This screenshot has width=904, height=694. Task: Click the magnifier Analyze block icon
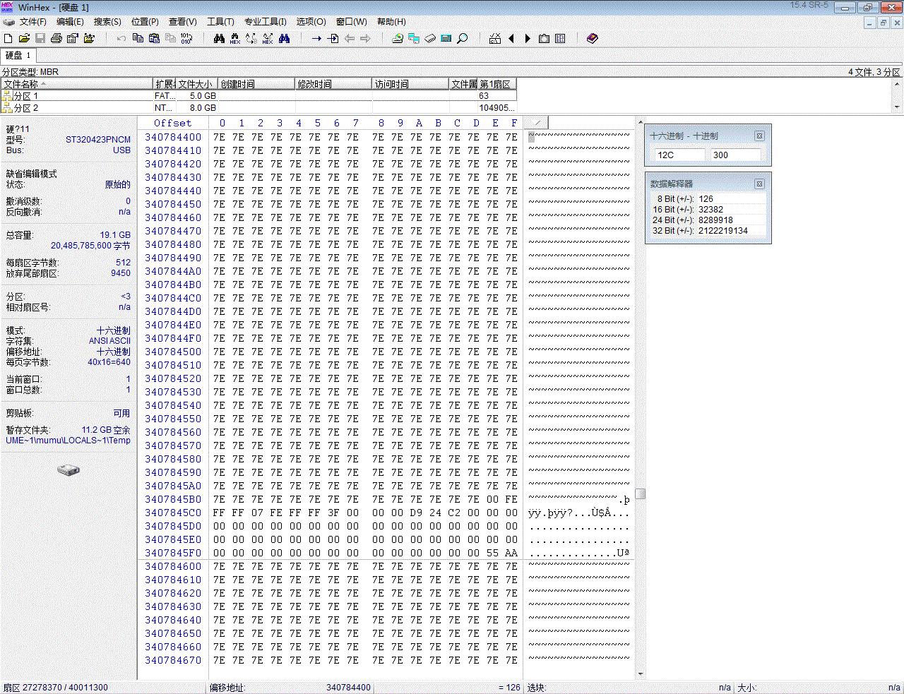[x=463, y=38]
